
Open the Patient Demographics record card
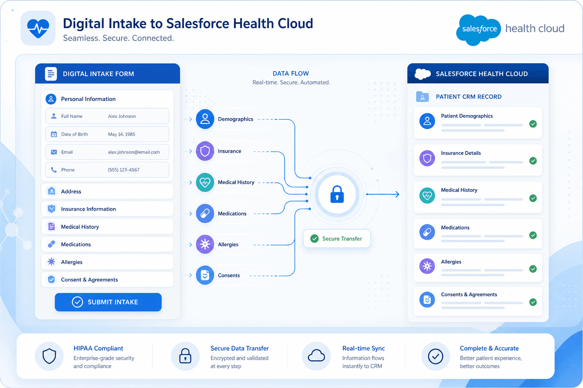pyautogui.click(x=478, y=123)
